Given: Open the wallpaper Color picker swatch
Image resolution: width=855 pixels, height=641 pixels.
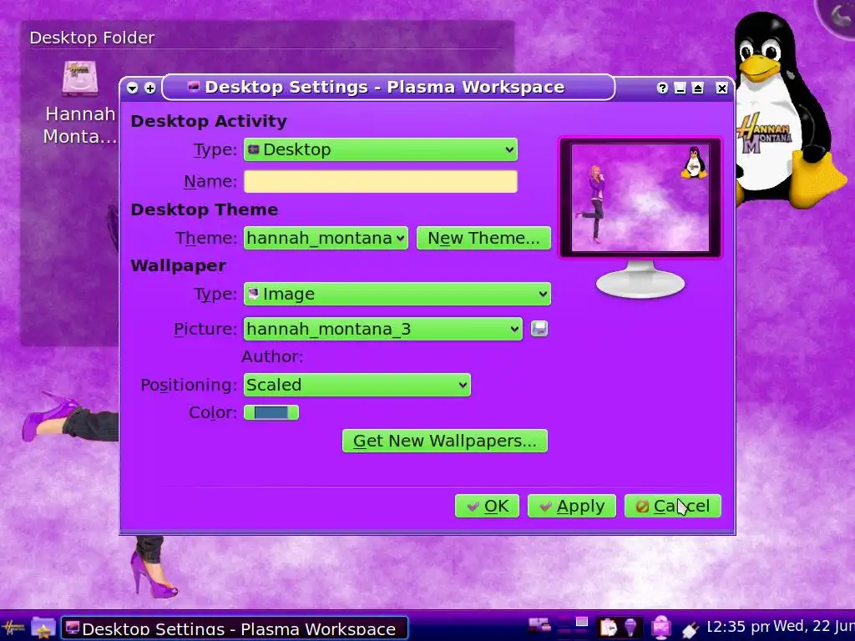Looking at the screenshot, I should coord(271,412).
